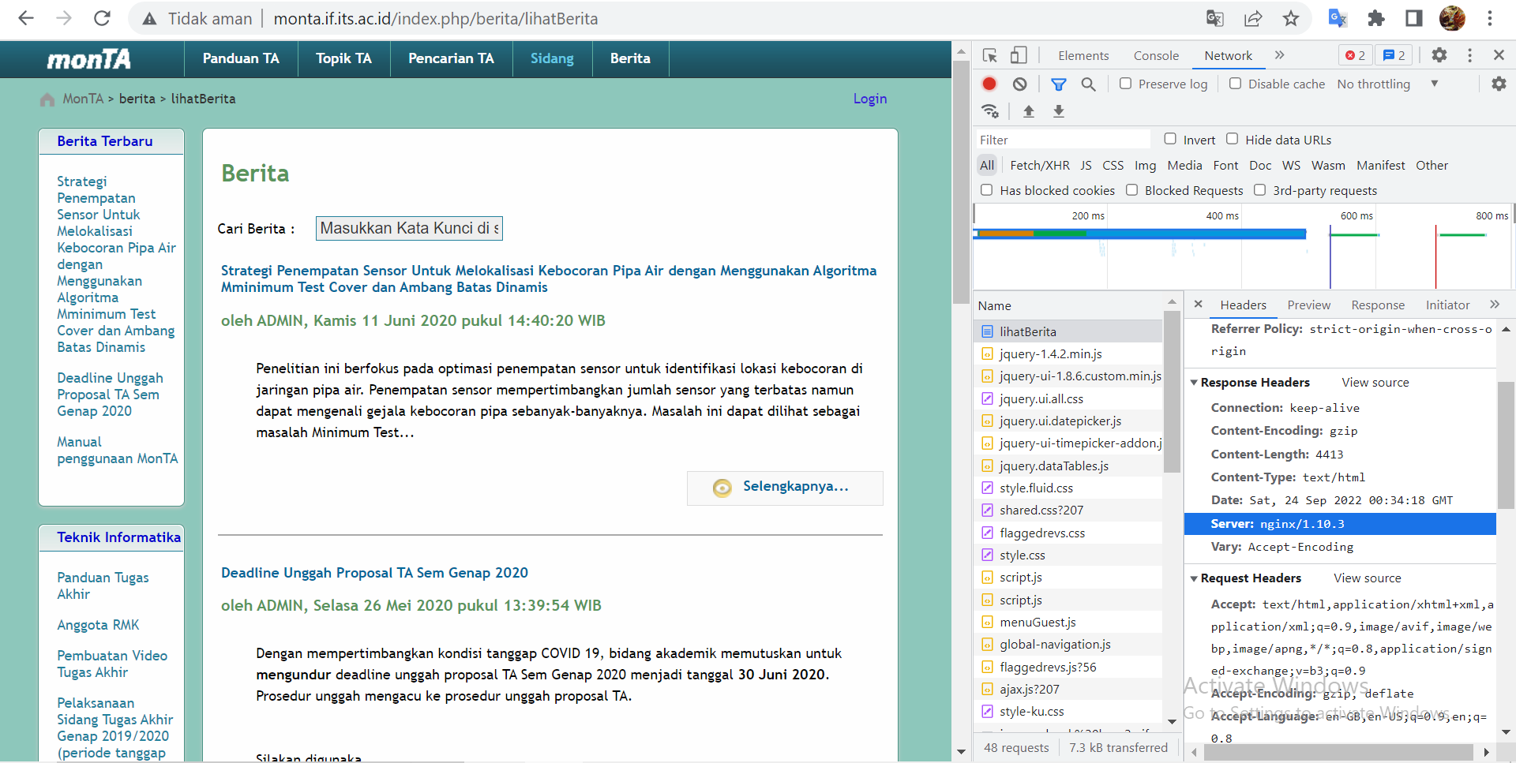Sort requests using the Name column header

1069,305
